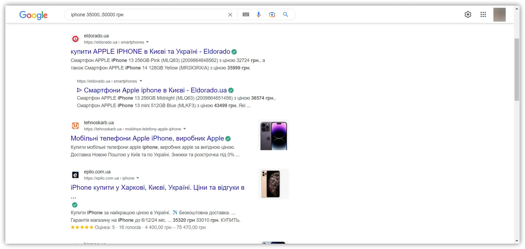Click verified badge beside 'Eldorado.ua' sub-result
The height and width of the screenshot is (249, 525).
tap(231, 91)
